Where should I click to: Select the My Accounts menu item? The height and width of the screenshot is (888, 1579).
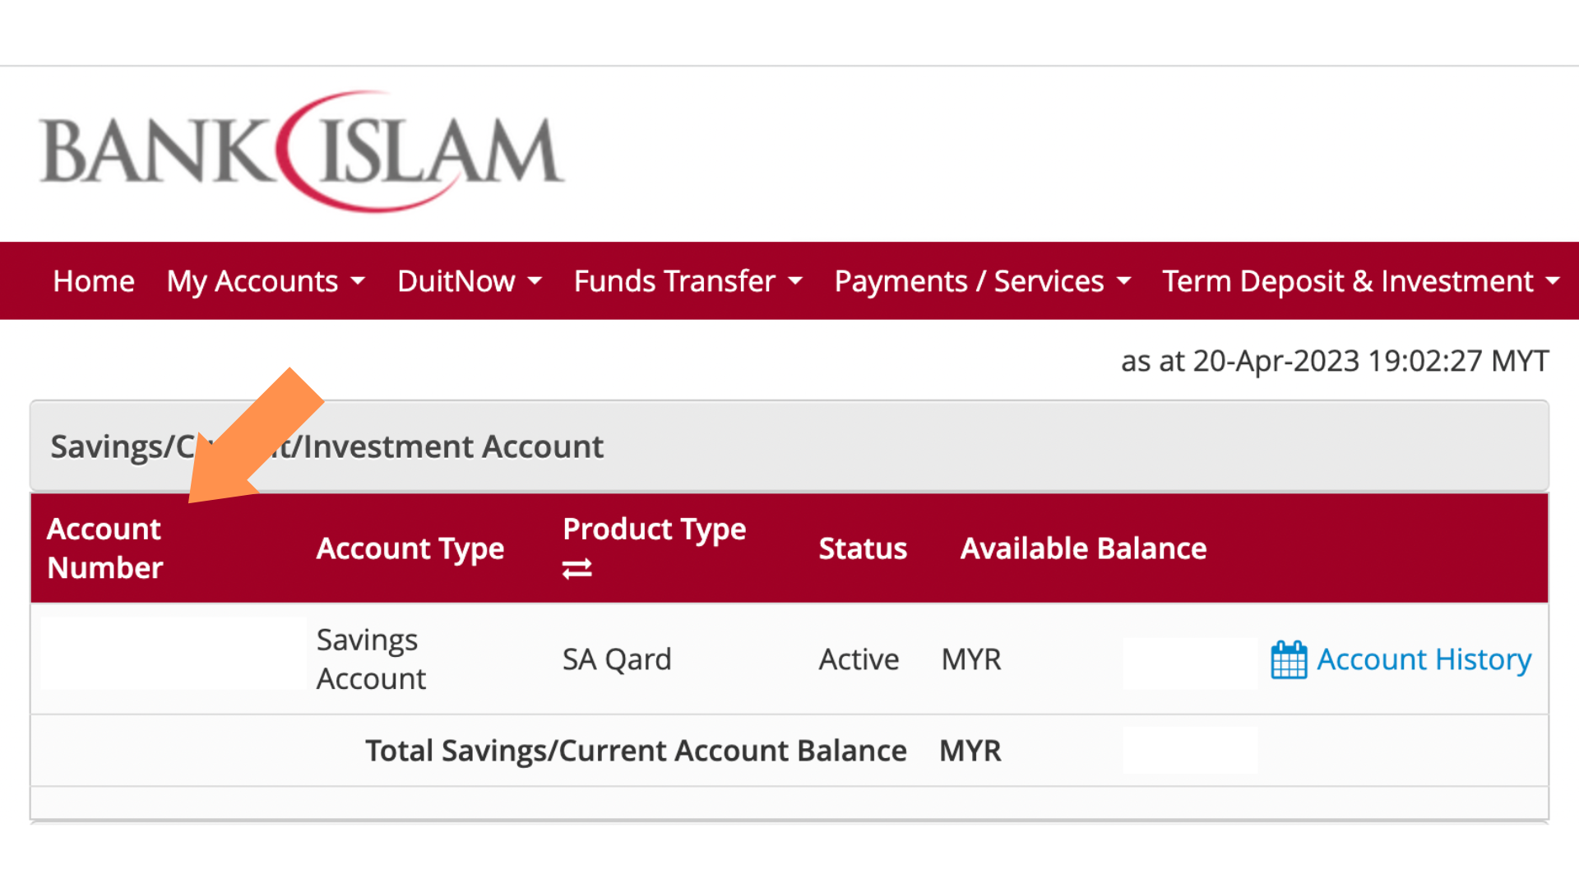(252, 281)
